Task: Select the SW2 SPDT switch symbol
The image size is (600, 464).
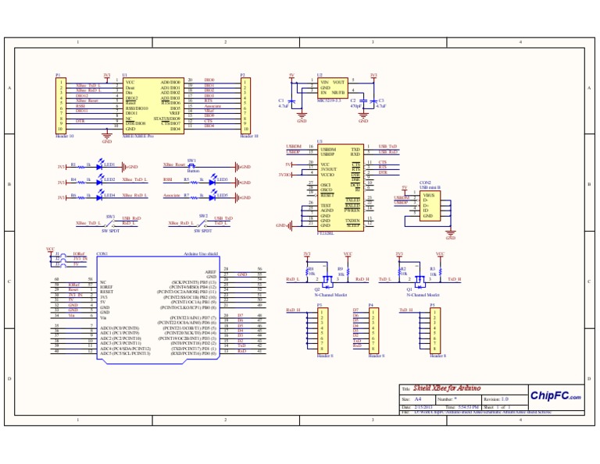Action: point(203,223)
